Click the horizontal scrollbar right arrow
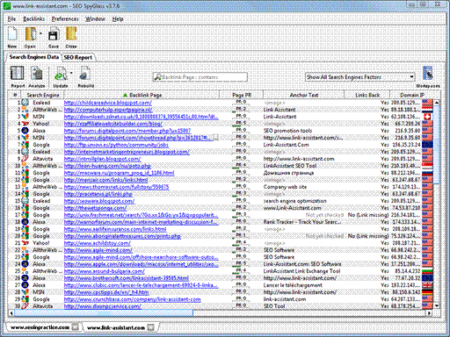Image resolution: width=450 pixels, height=337 pixels. point(430,313)
